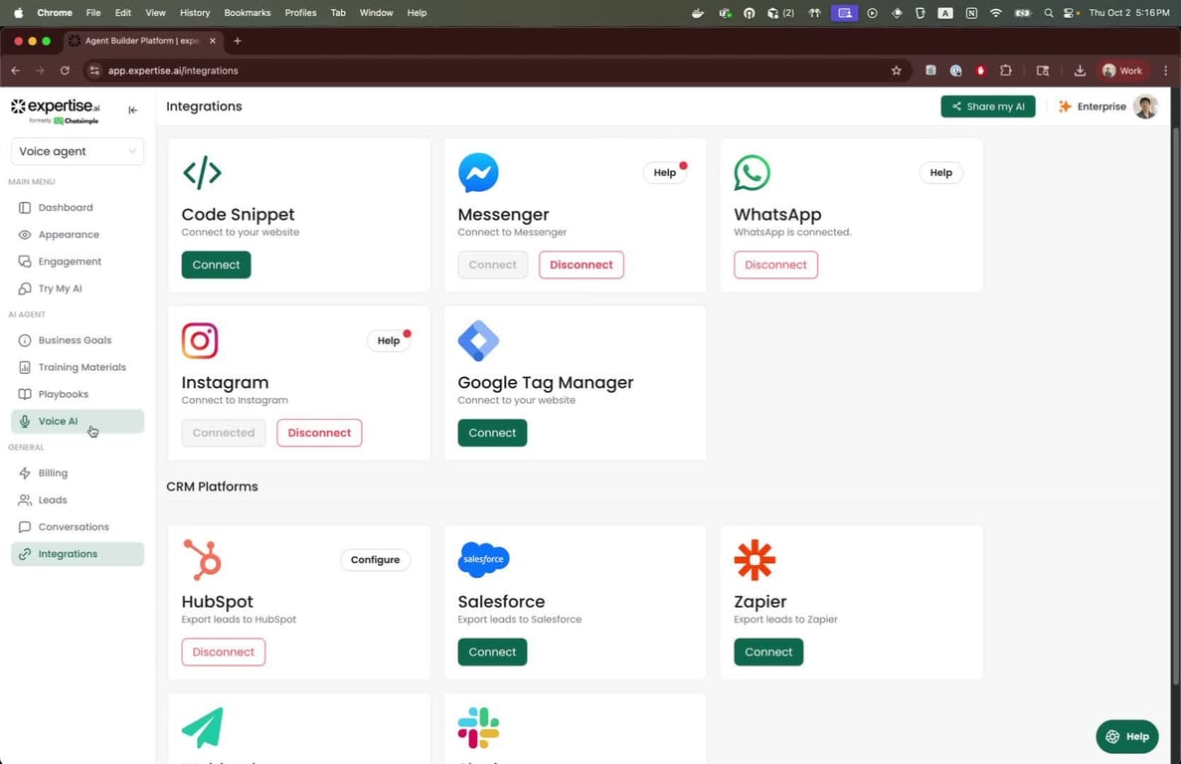Bookmark this page with star icon
This screenshot has width=1181, height=764.
[x=897, y=70]
